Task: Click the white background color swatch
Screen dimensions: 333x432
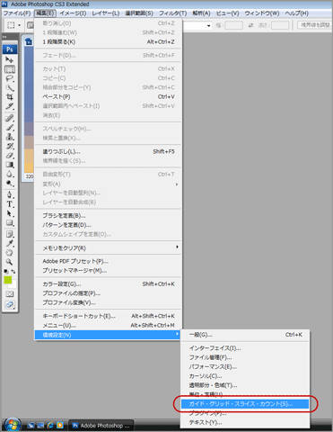Action: click(13, 285)
